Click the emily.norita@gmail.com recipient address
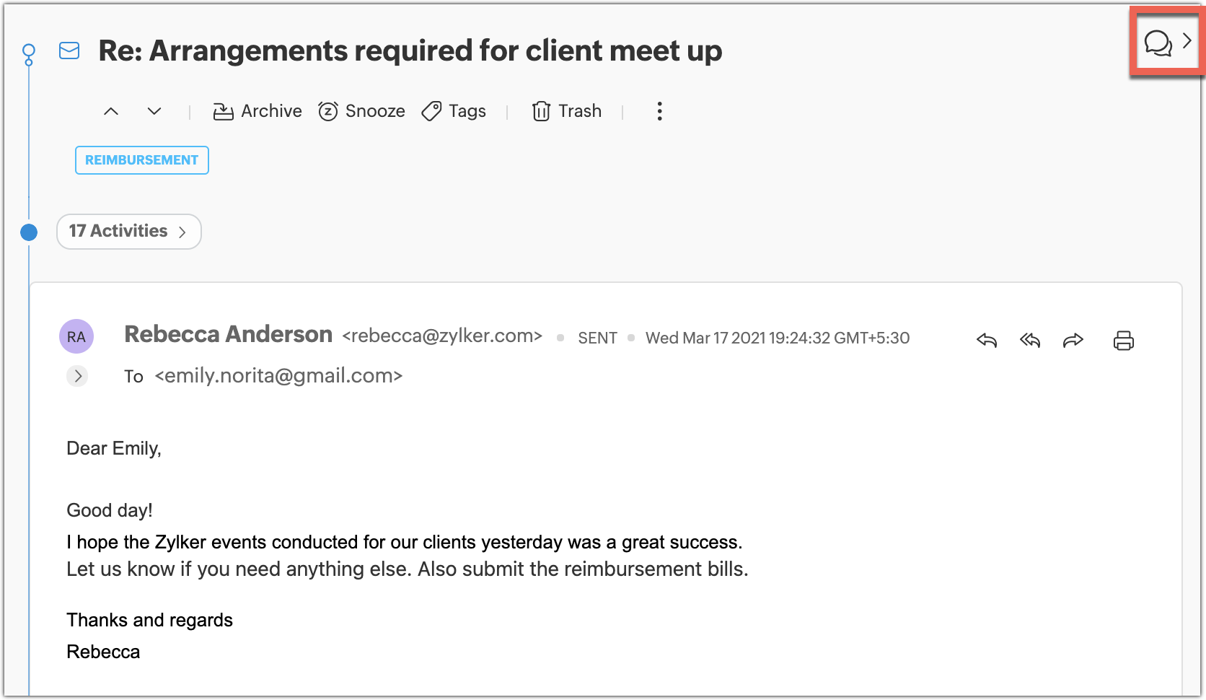 coord(278,376)
